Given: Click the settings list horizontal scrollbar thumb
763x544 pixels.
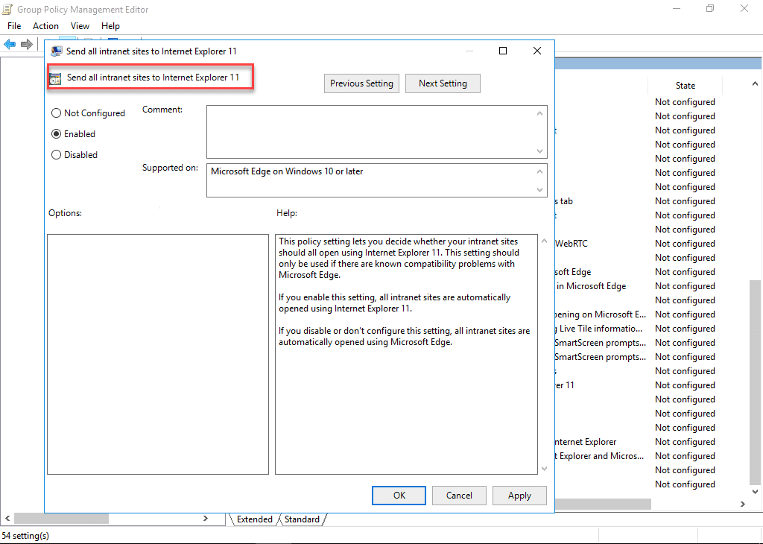Looking at the screenshot, I should 602,504.
